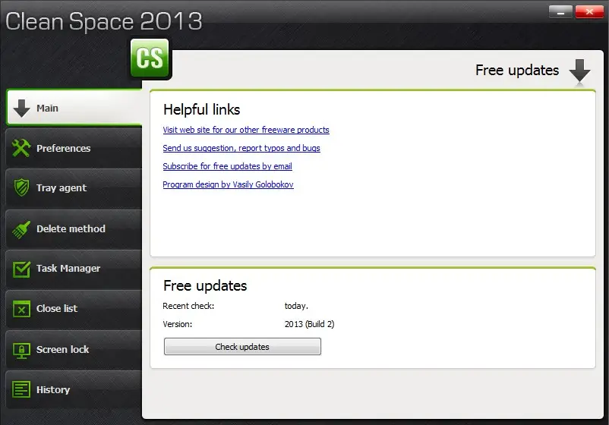Select Close list in the sidebar
This screenshot has height=425, width=609.
tap(74, 309)
